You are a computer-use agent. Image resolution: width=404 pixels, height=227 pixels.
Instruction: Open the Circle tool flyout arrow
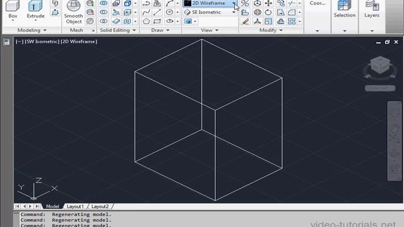point(177,12)
